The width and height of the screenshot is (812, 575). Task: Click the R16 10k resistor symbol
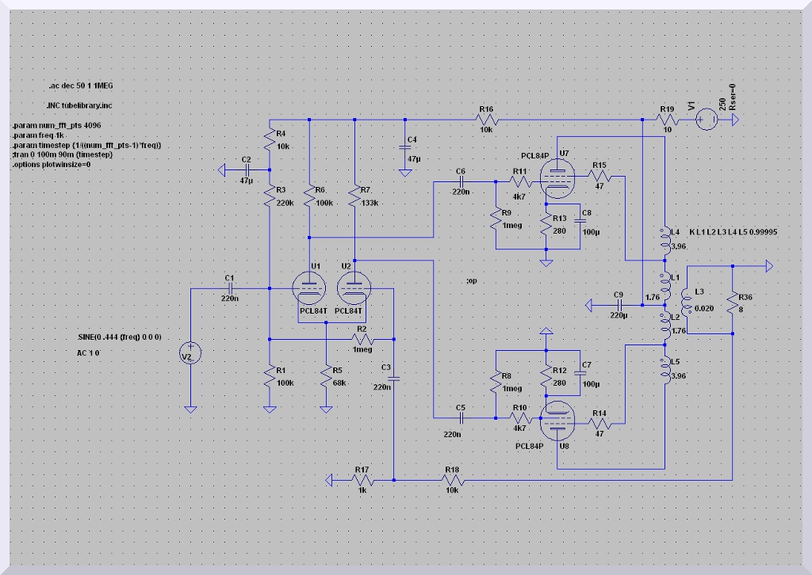486,120
